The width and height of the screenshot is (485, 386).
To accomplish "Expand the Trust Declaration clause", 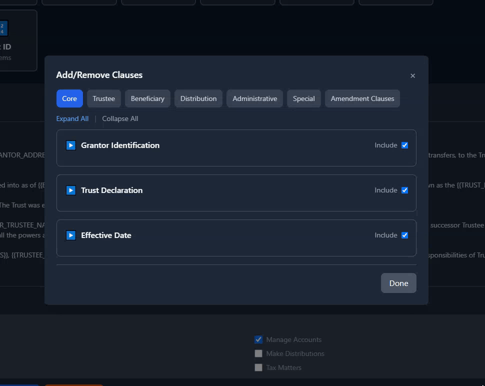I will click(x=71, y=190).
